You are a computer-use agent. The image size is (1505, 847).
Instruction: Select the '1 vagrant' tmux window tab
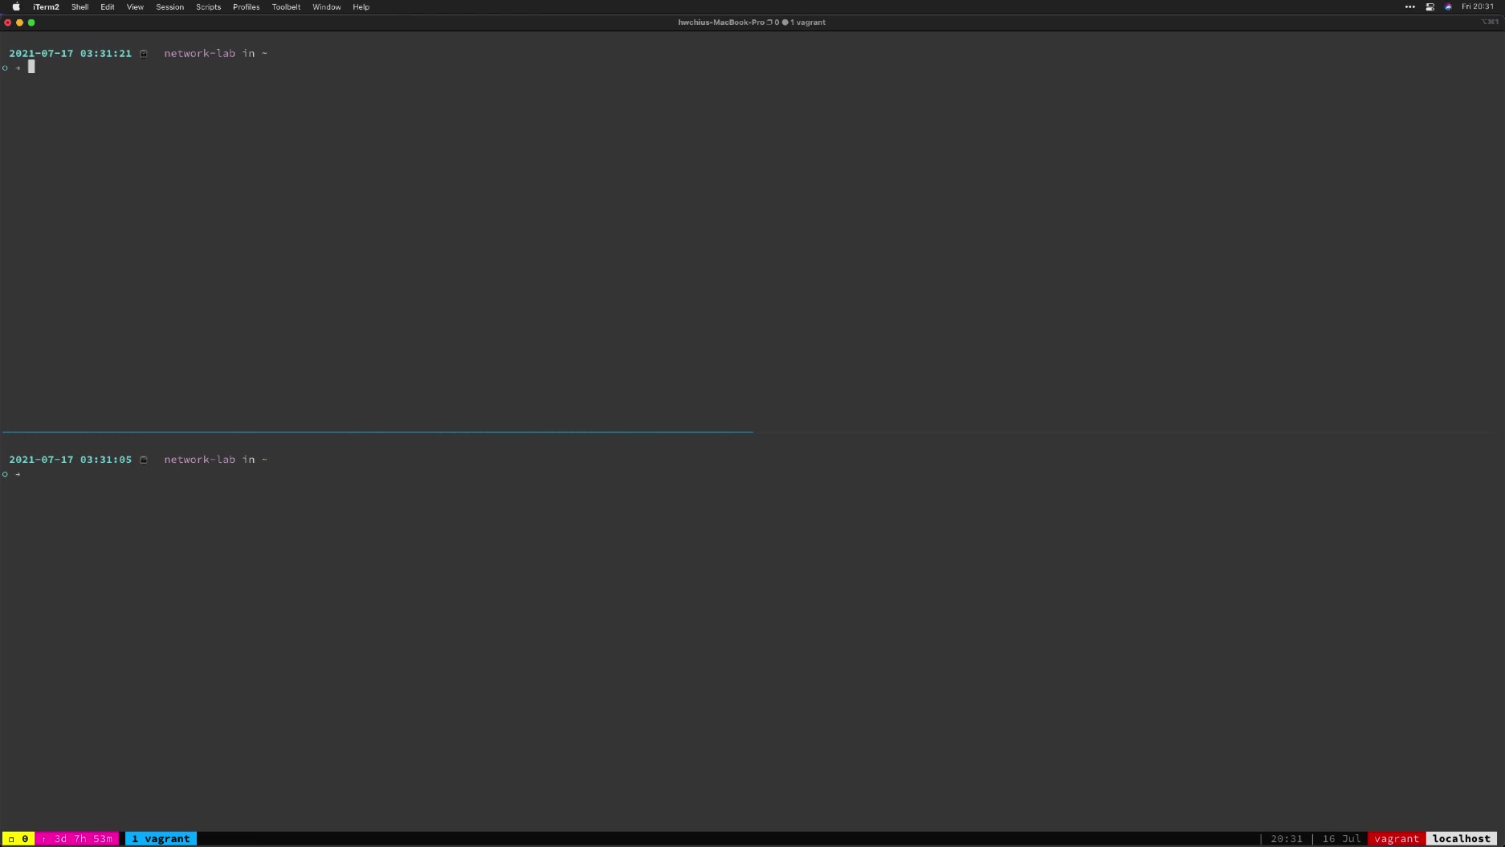(x=161, y=838)
